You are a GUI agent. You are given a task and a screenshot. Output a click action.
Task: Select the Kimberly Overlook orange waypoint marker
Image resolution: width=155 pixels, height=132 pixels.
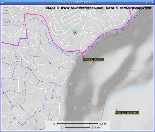click(84, 57)
